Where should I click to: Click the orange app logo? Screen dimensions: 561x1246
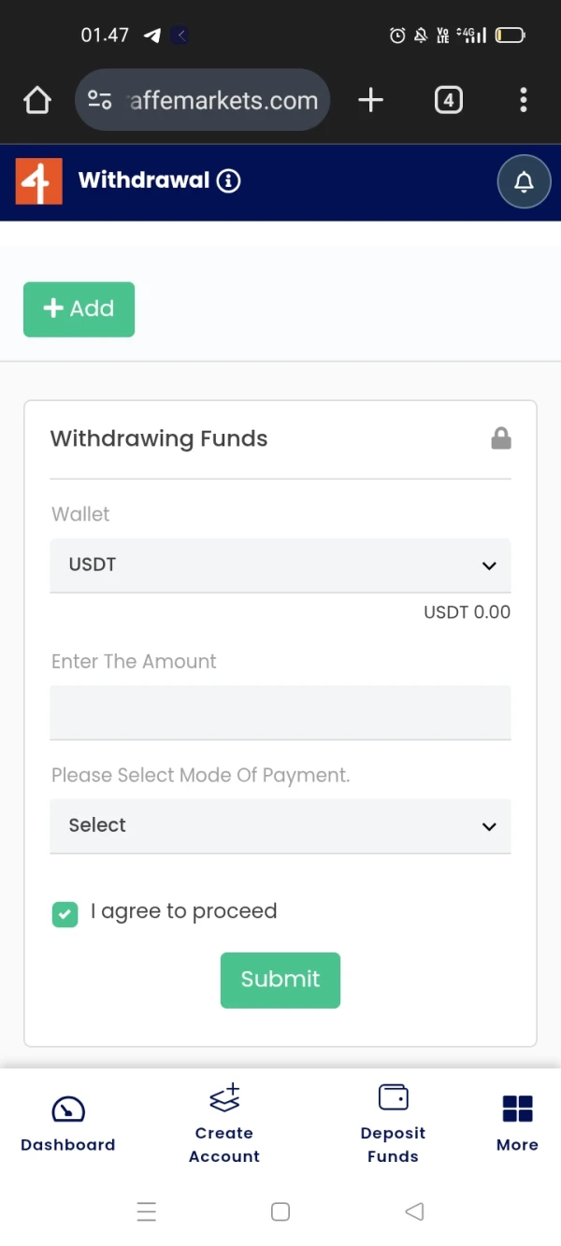(x=38, y=181)
